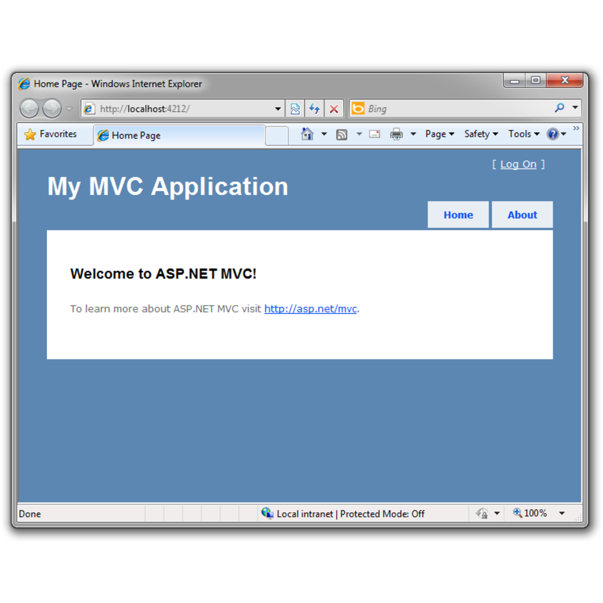Click the Log On link
The width and height of the screenshot is (603, 603).
click(518, 164)
